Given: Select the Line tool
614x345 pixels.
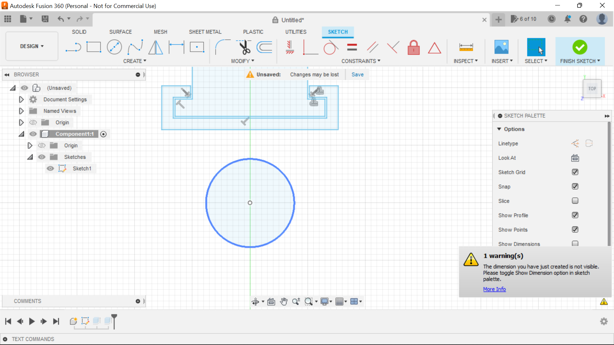Looking at the screenshot, I should pos(73,47).
